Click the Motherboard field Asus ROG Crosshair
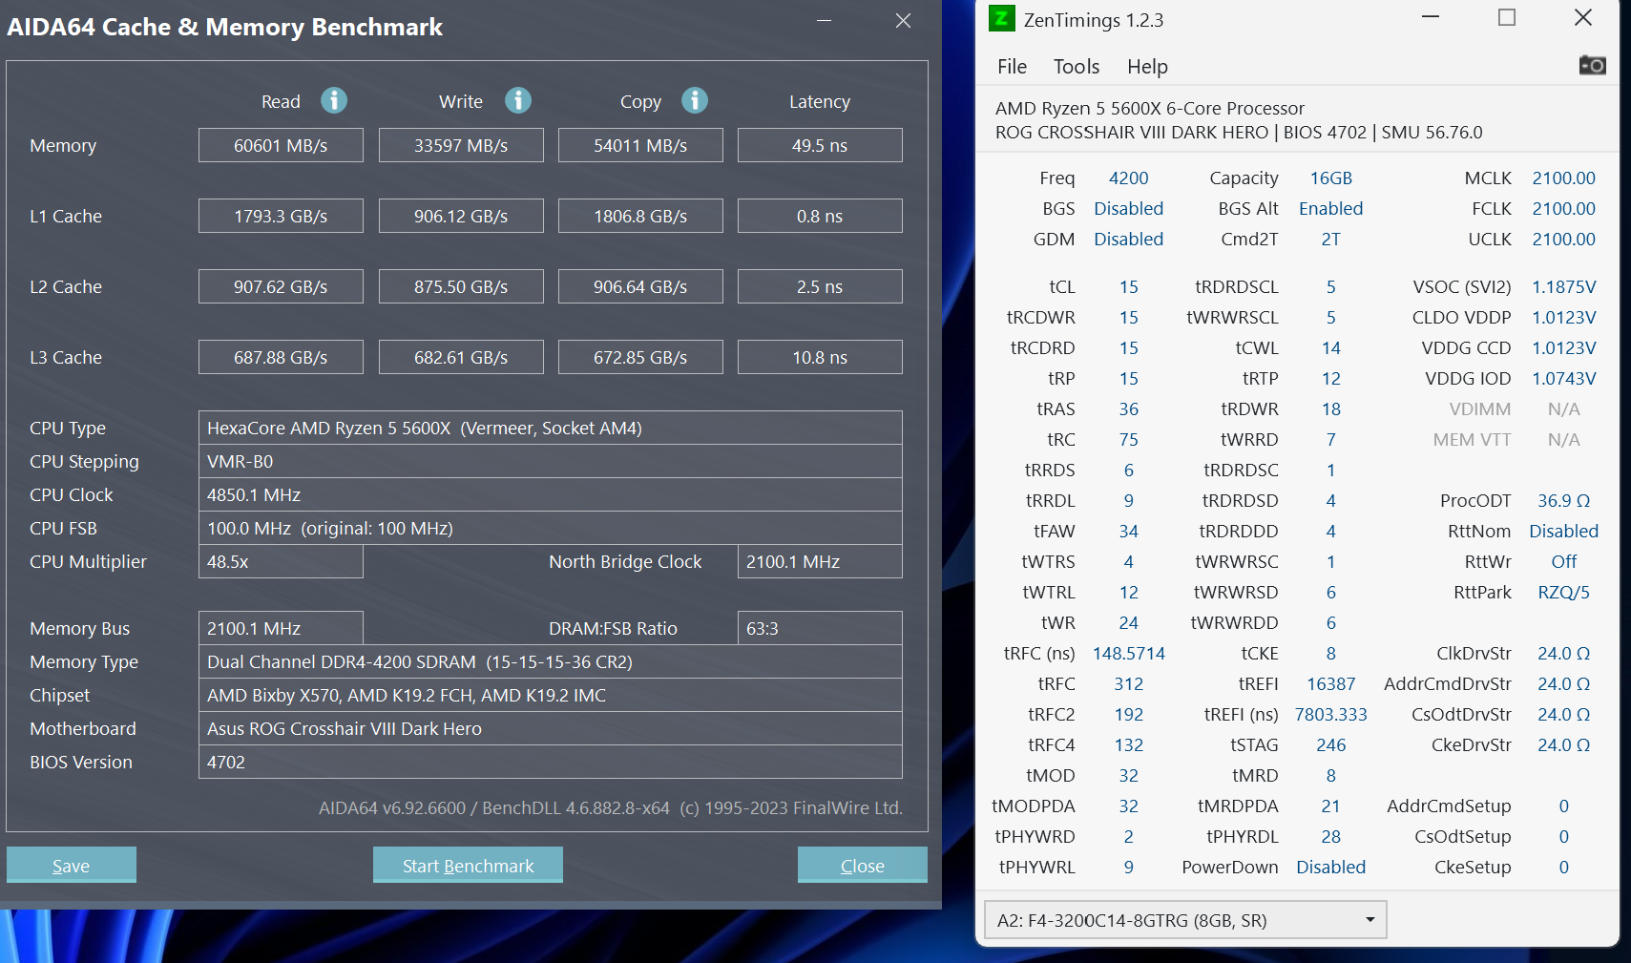Image resolution: width=1631 pixels, height=963 pixels. [x=551, y=728]
